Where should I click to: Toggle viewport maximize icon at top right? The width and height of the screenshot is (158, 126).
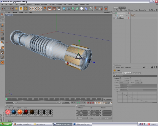point(111,12)
